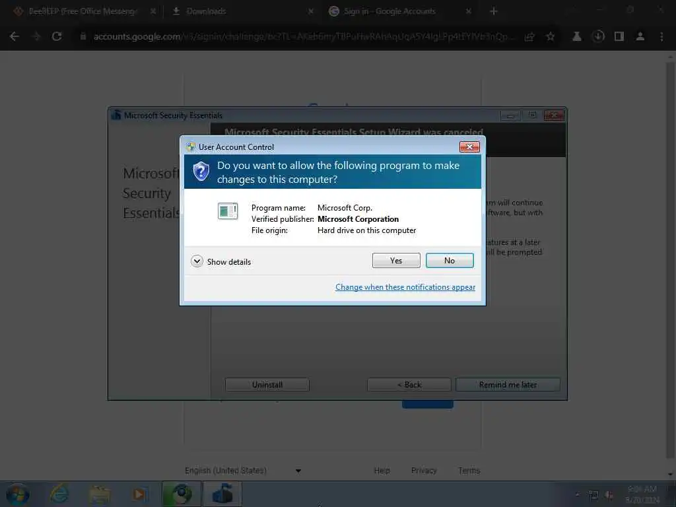
Task: Click the share page icon in address bar
Action: pos(529,37)
